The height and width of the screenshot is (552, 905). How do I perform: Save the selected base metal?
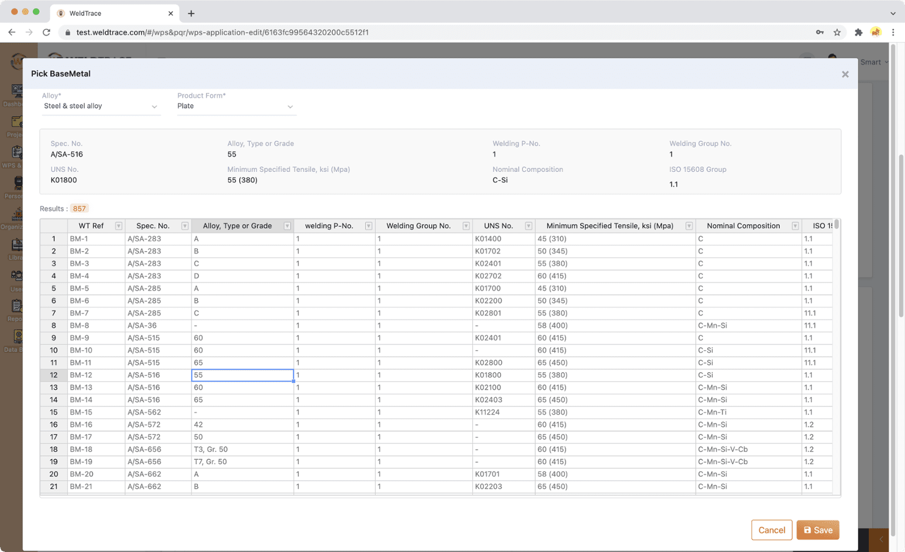pyautogui.click(x=817, y=530)
